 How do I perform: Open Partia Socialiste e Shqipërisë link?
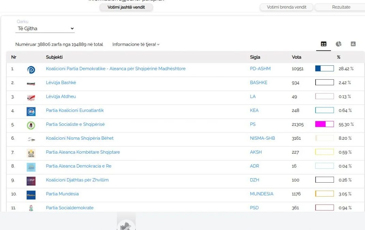click(x=75, y=124)
